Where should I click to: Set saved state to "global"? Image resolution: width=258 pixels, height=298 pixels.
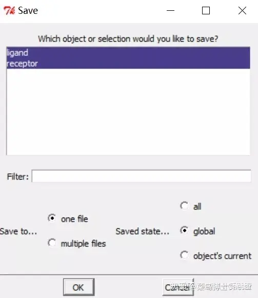coord(197,231)
